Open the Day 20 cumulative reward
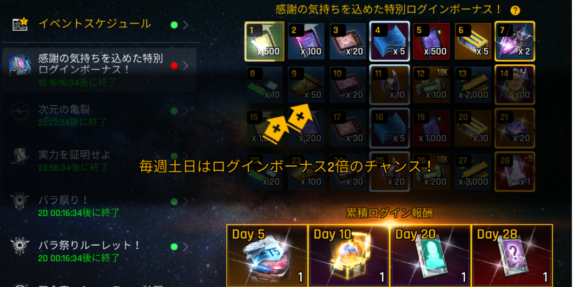 point(431,255)
